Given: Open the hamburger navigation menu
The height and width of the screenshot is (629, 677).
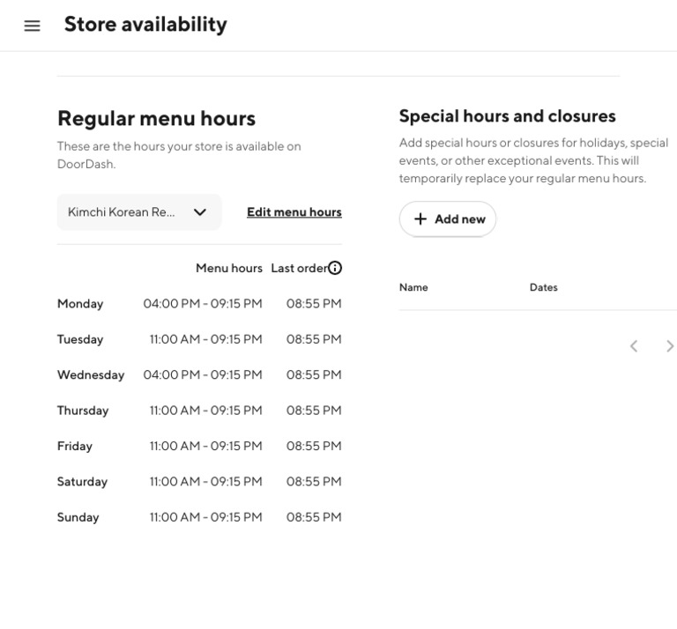Looking at the screenshot, I should pyautogui.click(x=32, y=26).
